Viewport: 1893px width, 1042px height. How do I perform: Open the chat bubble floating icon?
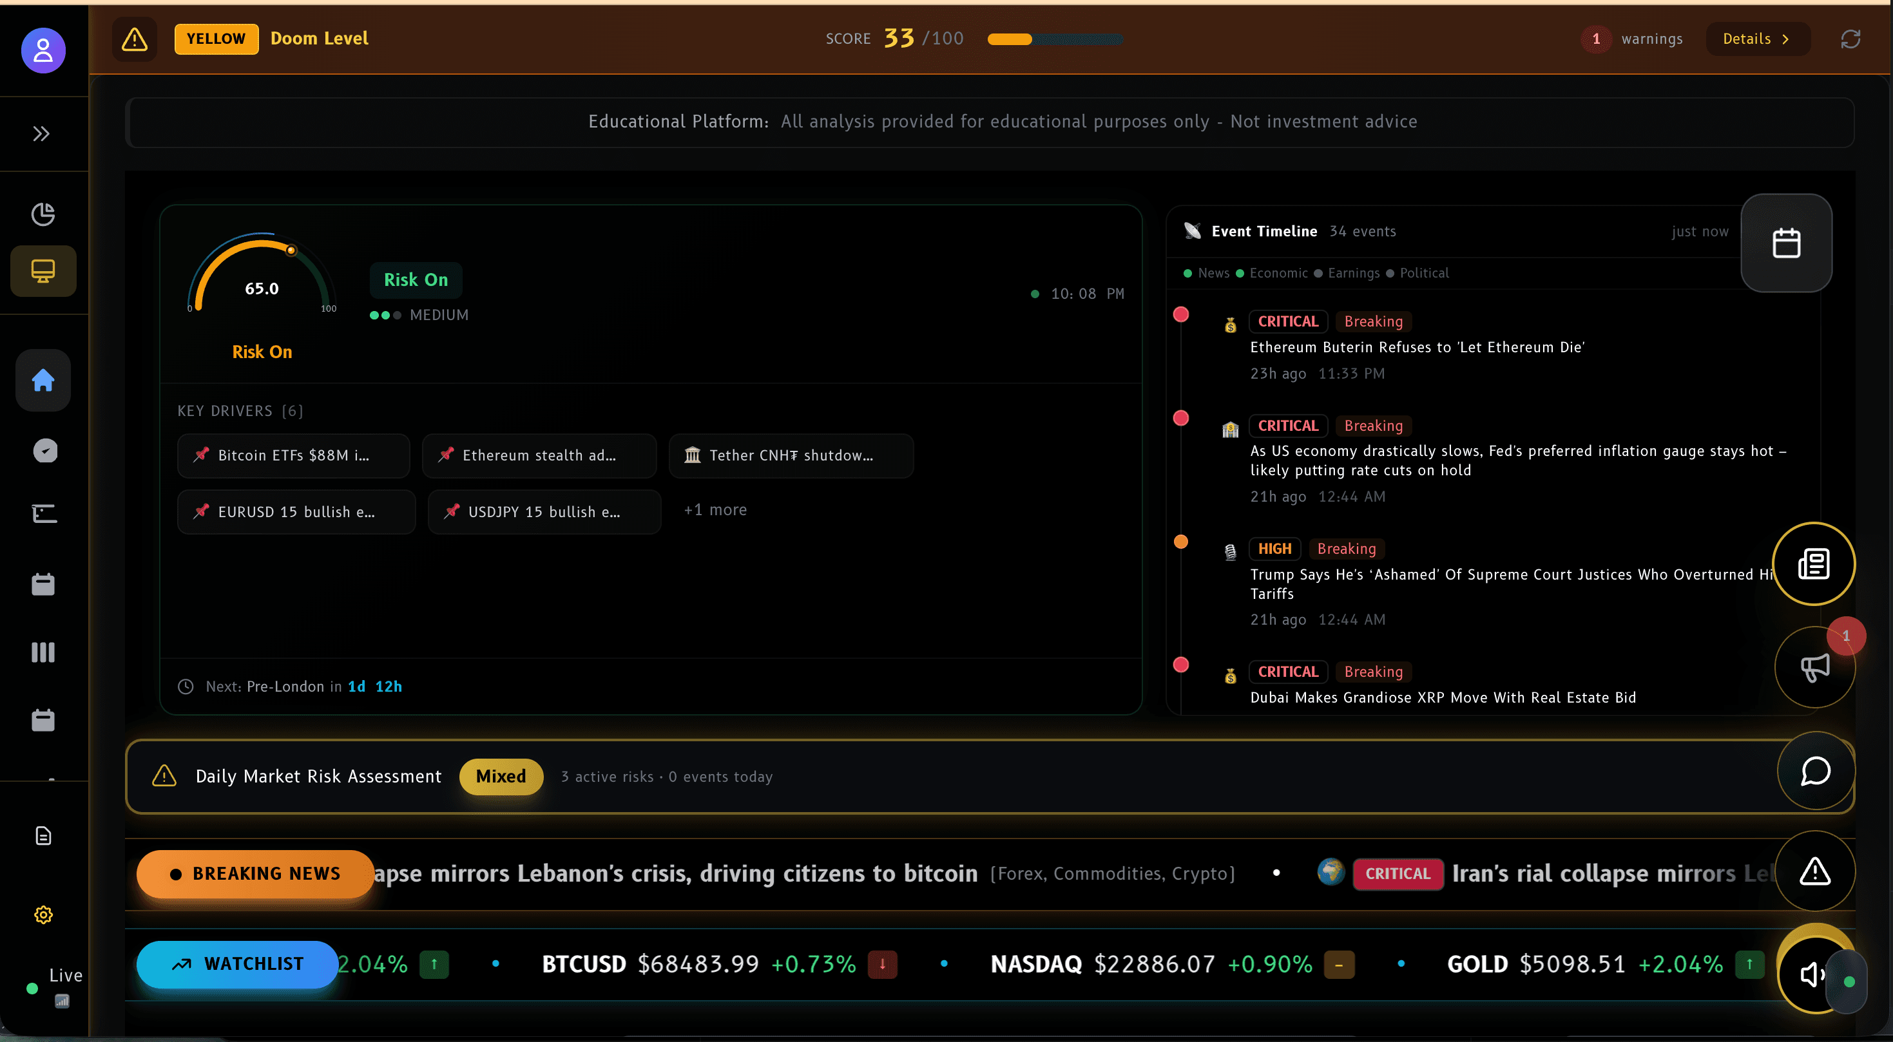tap(1815, 772)
